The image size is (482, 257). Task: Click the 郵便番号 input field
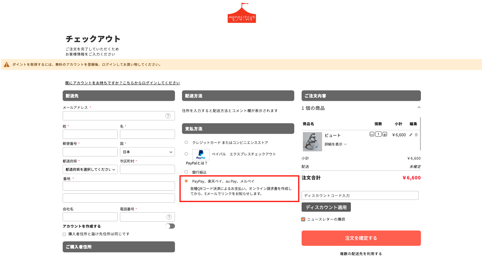click(x=90, y=152)
